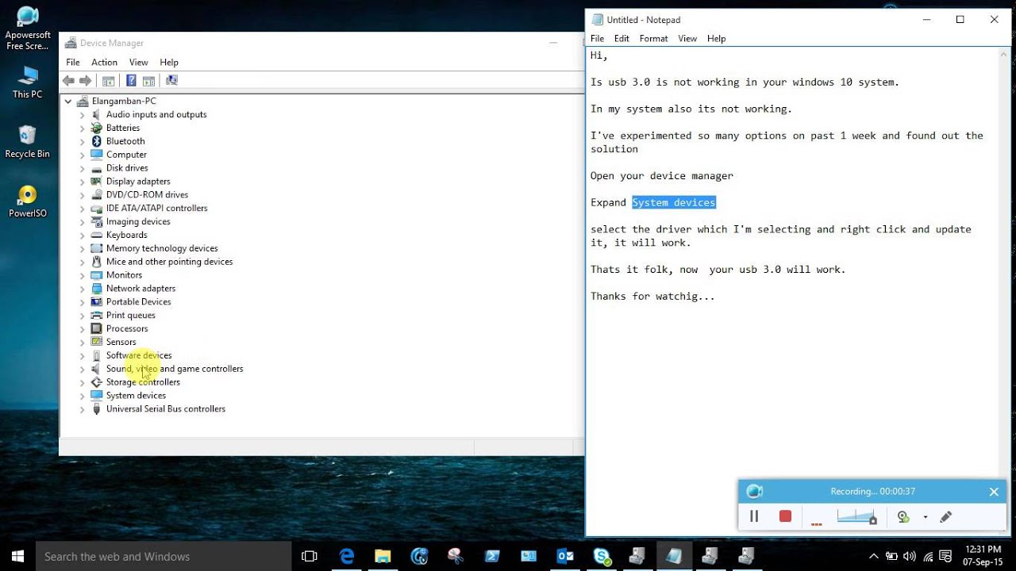
Task: Expand the Display adapters node
Action: pos(82,182)
